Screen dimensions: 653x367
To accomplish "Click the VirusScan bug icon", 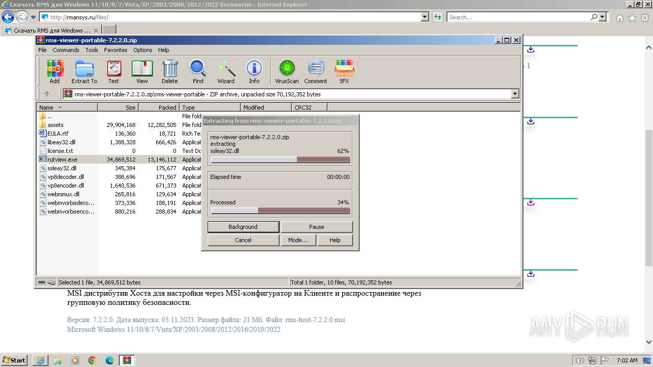I will pyautogui.click(x=287, y=71).
